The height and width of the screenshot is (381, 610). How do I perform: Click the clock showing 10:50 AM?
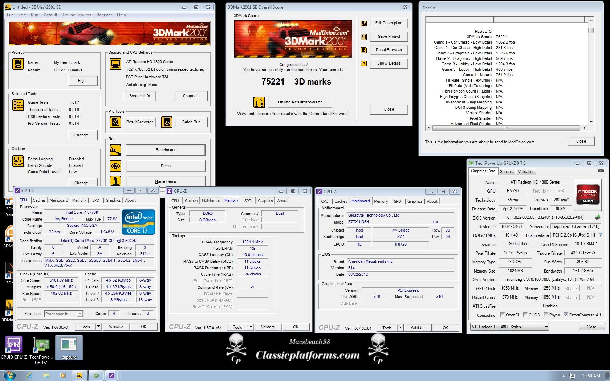pyautogui.click(x=591, y=376)
